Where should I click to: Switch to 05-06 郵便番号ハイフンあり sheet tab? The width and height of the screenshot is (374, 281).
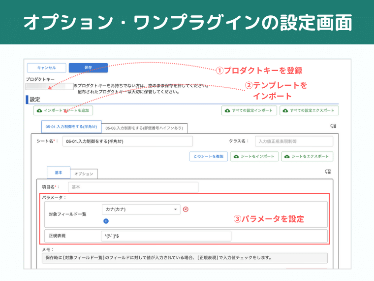click(145, 128)
